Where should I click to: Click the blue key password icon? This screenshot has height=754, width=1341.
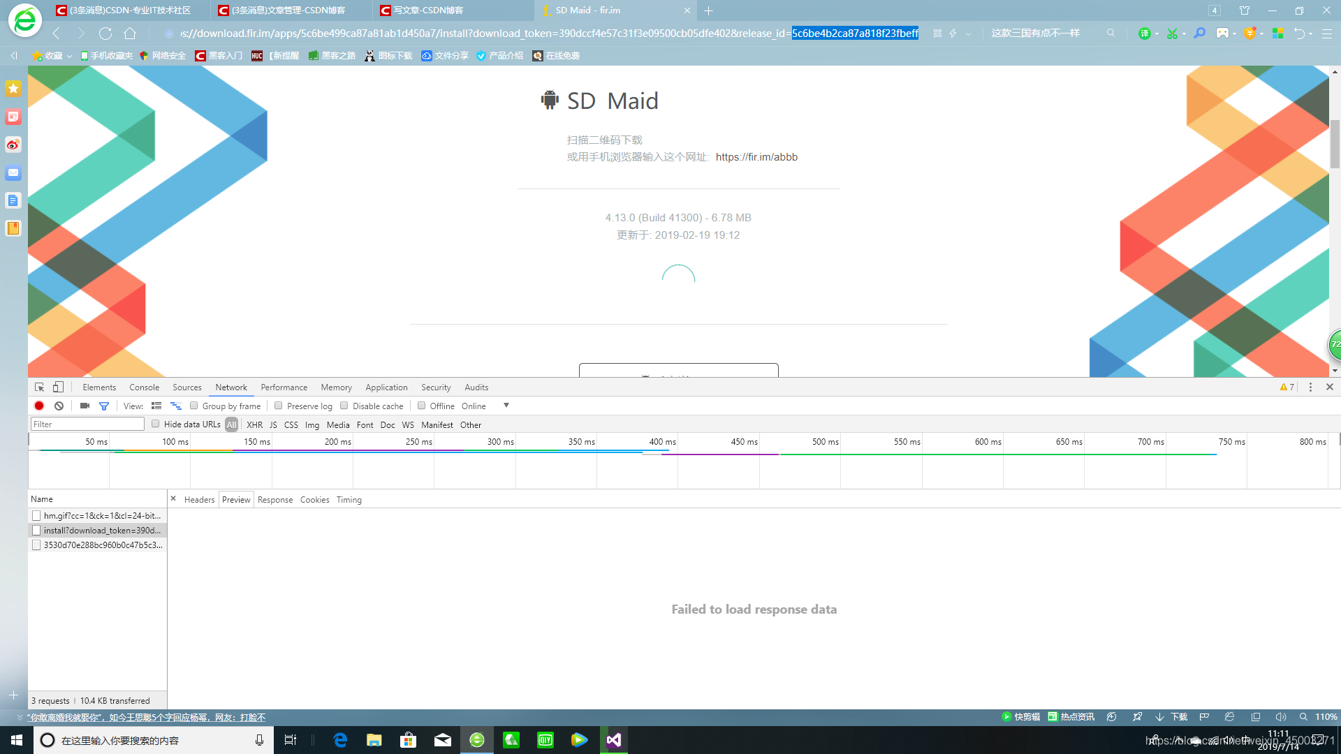1200,34
